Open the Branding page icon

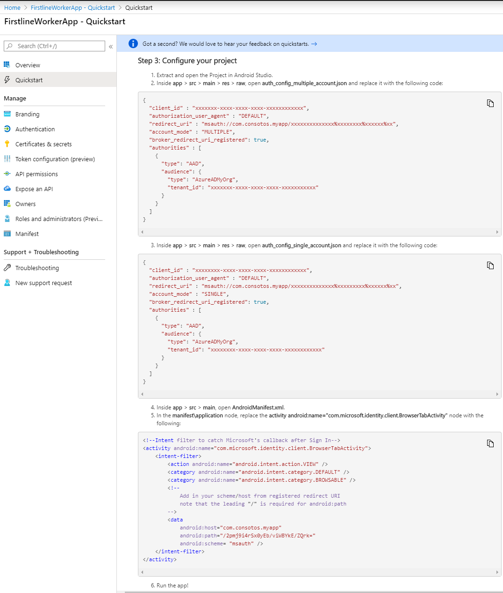[x=7, y=114]
